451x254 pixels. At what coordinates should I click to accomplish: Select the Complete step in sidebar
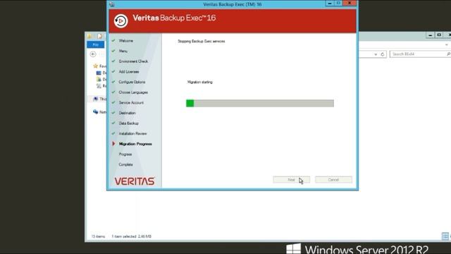[125, 164]
